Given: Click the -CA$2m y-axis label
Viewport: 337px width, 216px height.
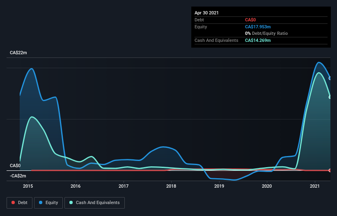Looking at the screenshot, I should (18, 176).
